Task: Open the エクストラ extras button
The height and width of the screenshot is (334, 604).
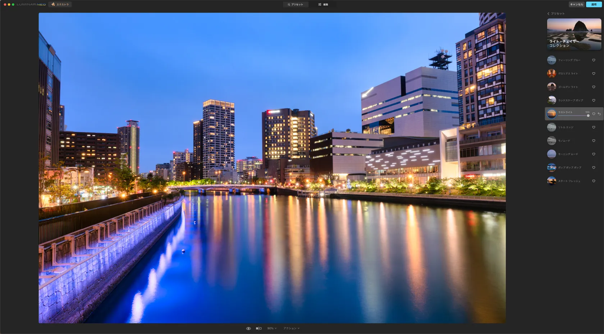Action: coord(60,4)
